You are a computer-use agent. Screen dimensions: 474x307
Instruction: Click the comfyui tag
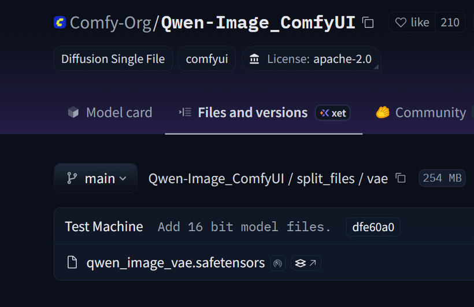click(x=206, y=59)
